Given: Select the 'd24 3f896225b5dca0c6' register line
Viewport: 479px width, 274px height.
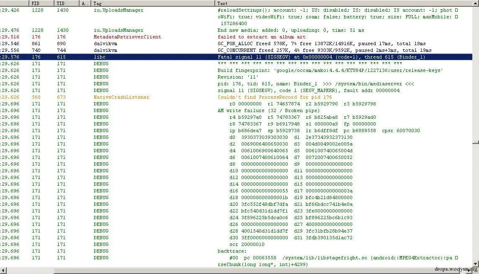Looking at the screenshot, I should tap(291, 218).
